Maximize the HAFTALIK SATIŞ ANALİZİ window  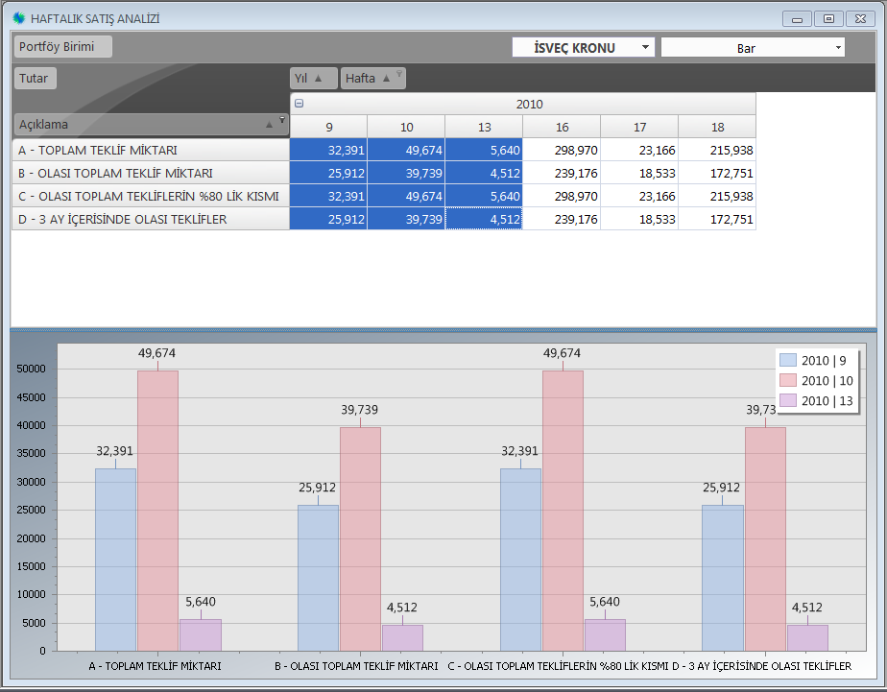pyautogui.click(x=828, y=18)
